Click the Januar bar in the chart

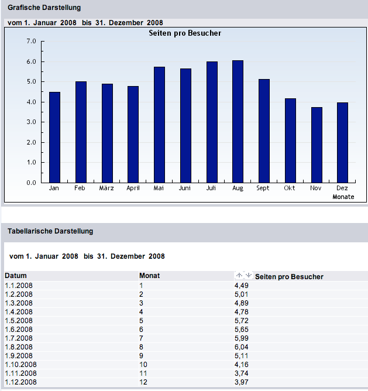54,138
